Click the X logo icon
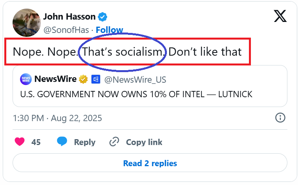 (280, 16)
